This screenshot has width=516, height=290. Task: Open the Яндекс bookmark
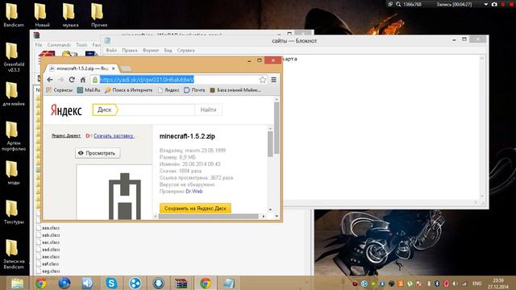pyautogui.click(x=169, y=89)
